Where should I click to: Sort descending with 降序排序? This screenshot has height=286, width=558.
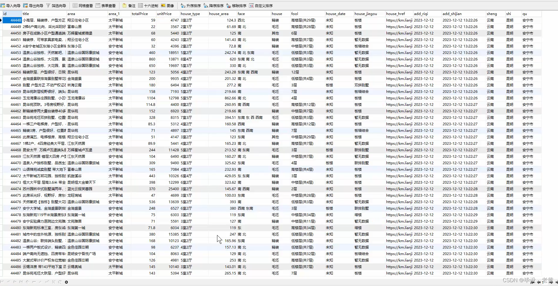pyautogui.click(x=214, y=6)
